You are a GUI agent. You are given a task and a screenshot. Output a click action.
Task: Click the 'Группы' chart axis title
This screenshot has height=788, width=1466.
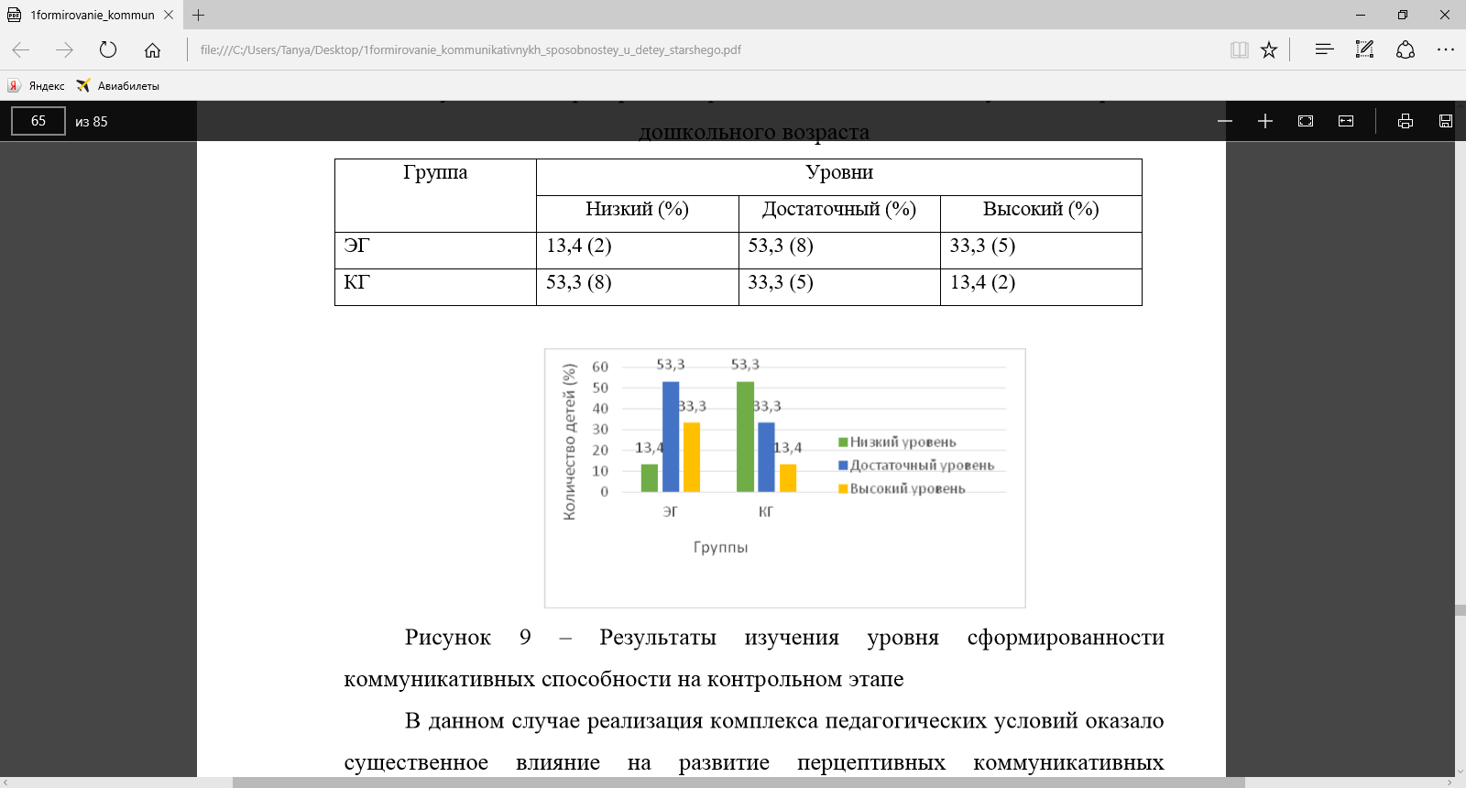point(720,547)
